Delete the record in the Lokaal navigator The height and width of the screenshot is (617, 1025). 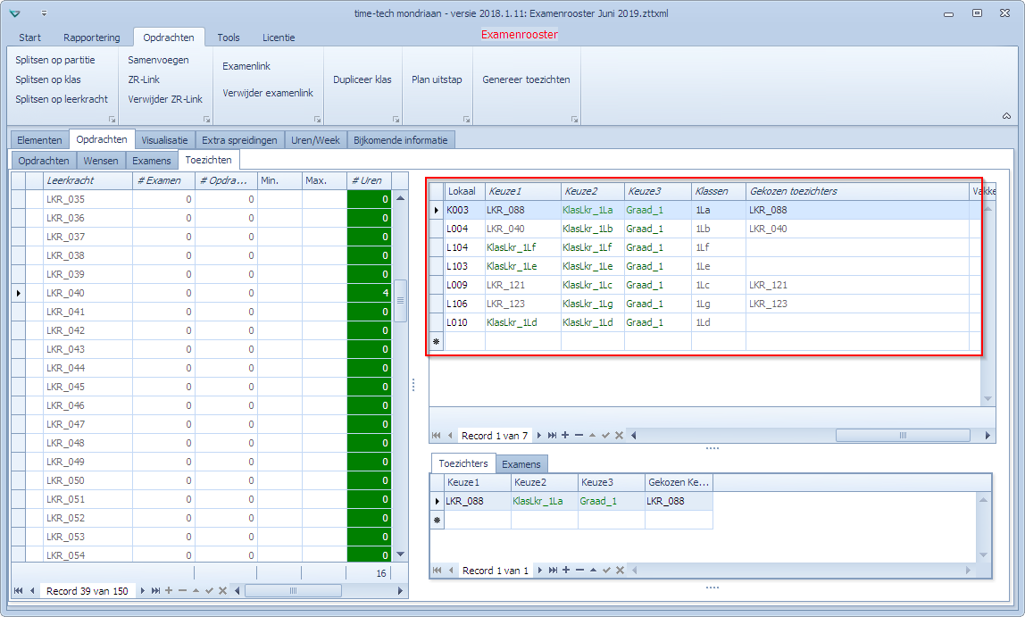[x=579, y=436]
